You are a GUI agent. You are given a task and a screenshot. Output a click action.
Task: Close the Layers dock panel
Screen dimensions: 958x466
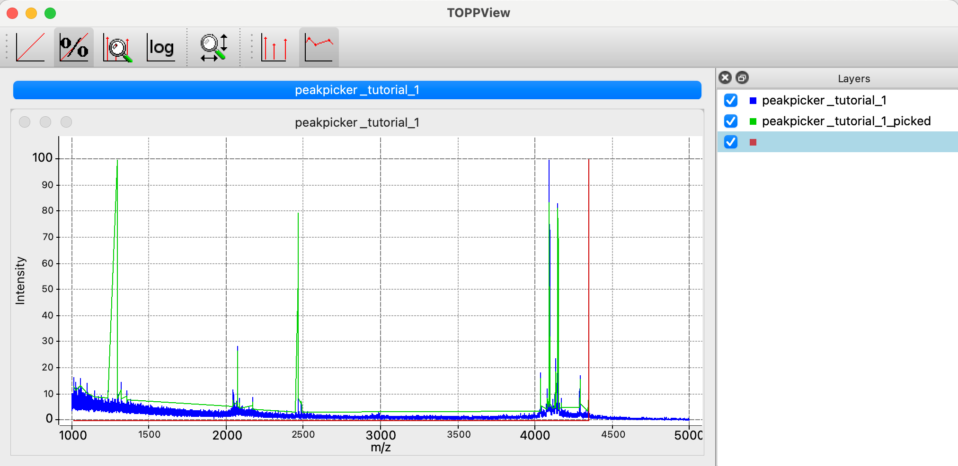(x=725, y=78)
